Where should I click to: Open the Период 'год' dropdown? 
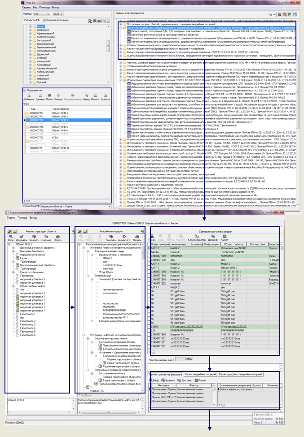(43, 14)
